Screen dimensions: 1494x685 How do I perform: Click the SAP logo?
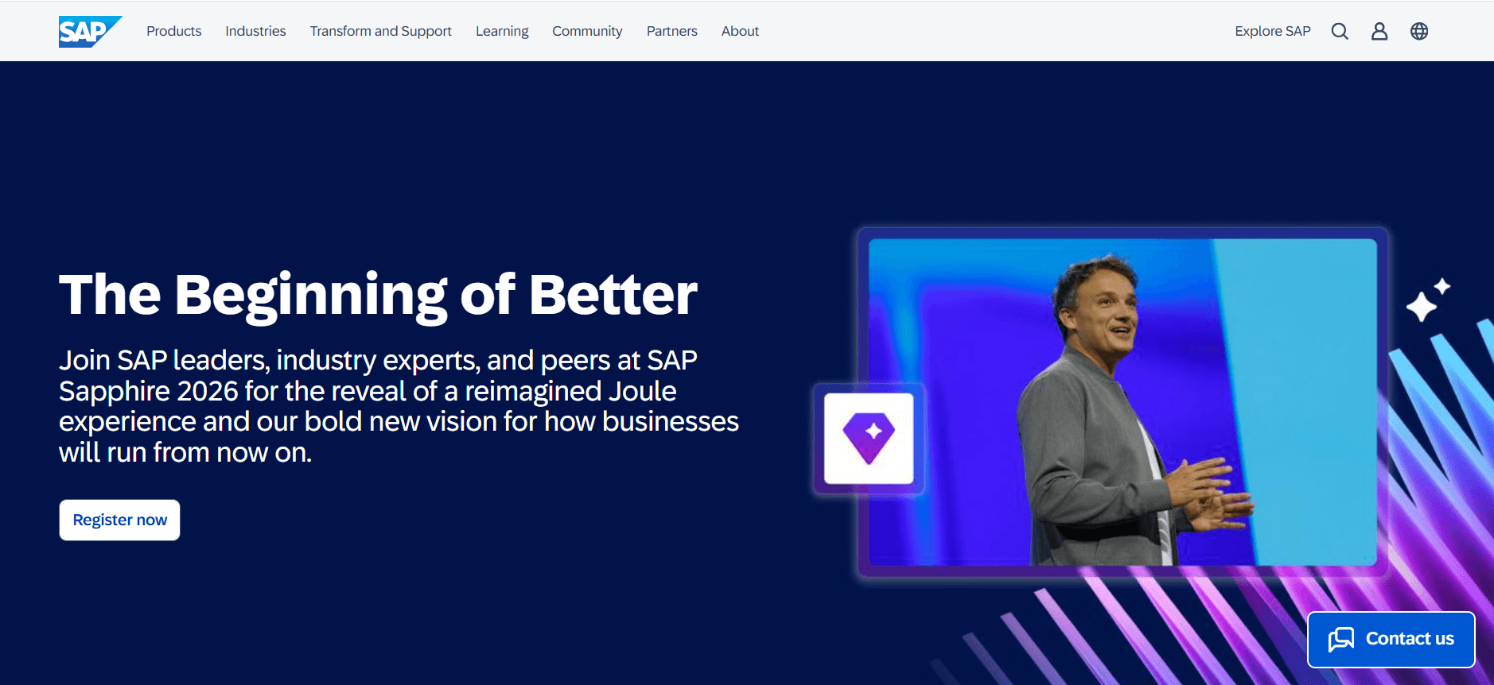90,32
